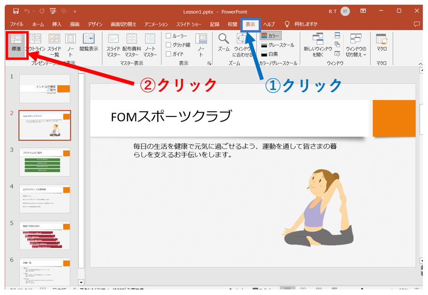Select slide 5 thumbnail with red bars
428x295 pixels.
pos(45,235)
